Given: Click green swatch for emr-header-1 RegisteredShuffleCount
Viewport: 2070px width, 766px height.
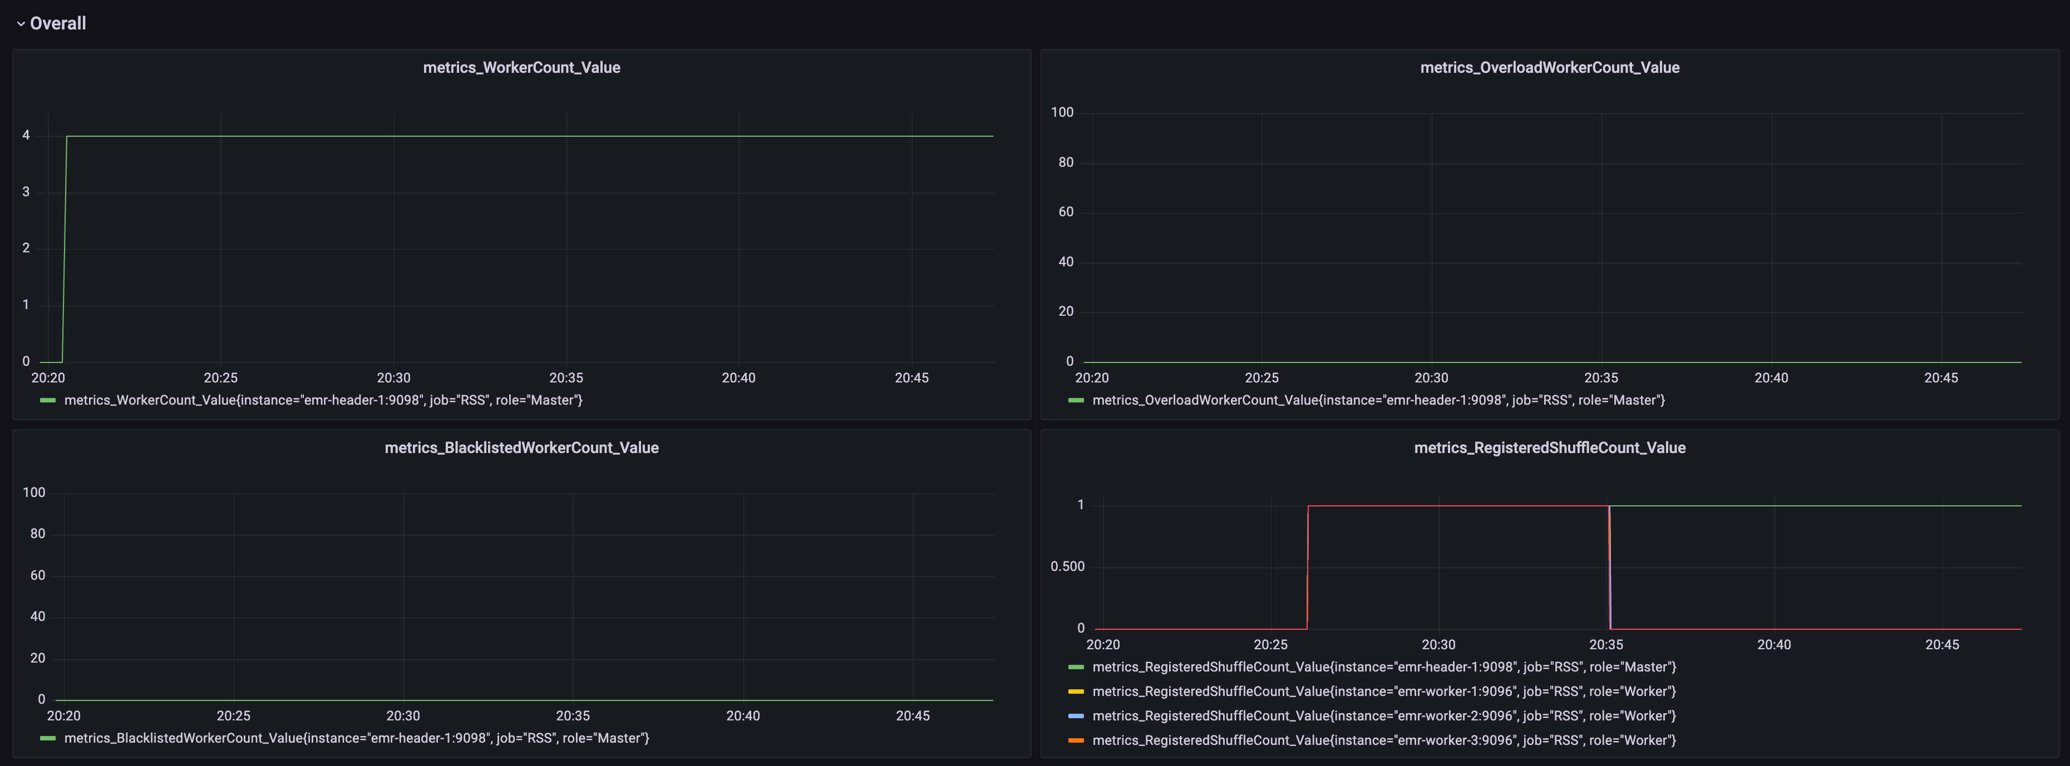Looking at the screenshot, I should tap(1076, 667).
